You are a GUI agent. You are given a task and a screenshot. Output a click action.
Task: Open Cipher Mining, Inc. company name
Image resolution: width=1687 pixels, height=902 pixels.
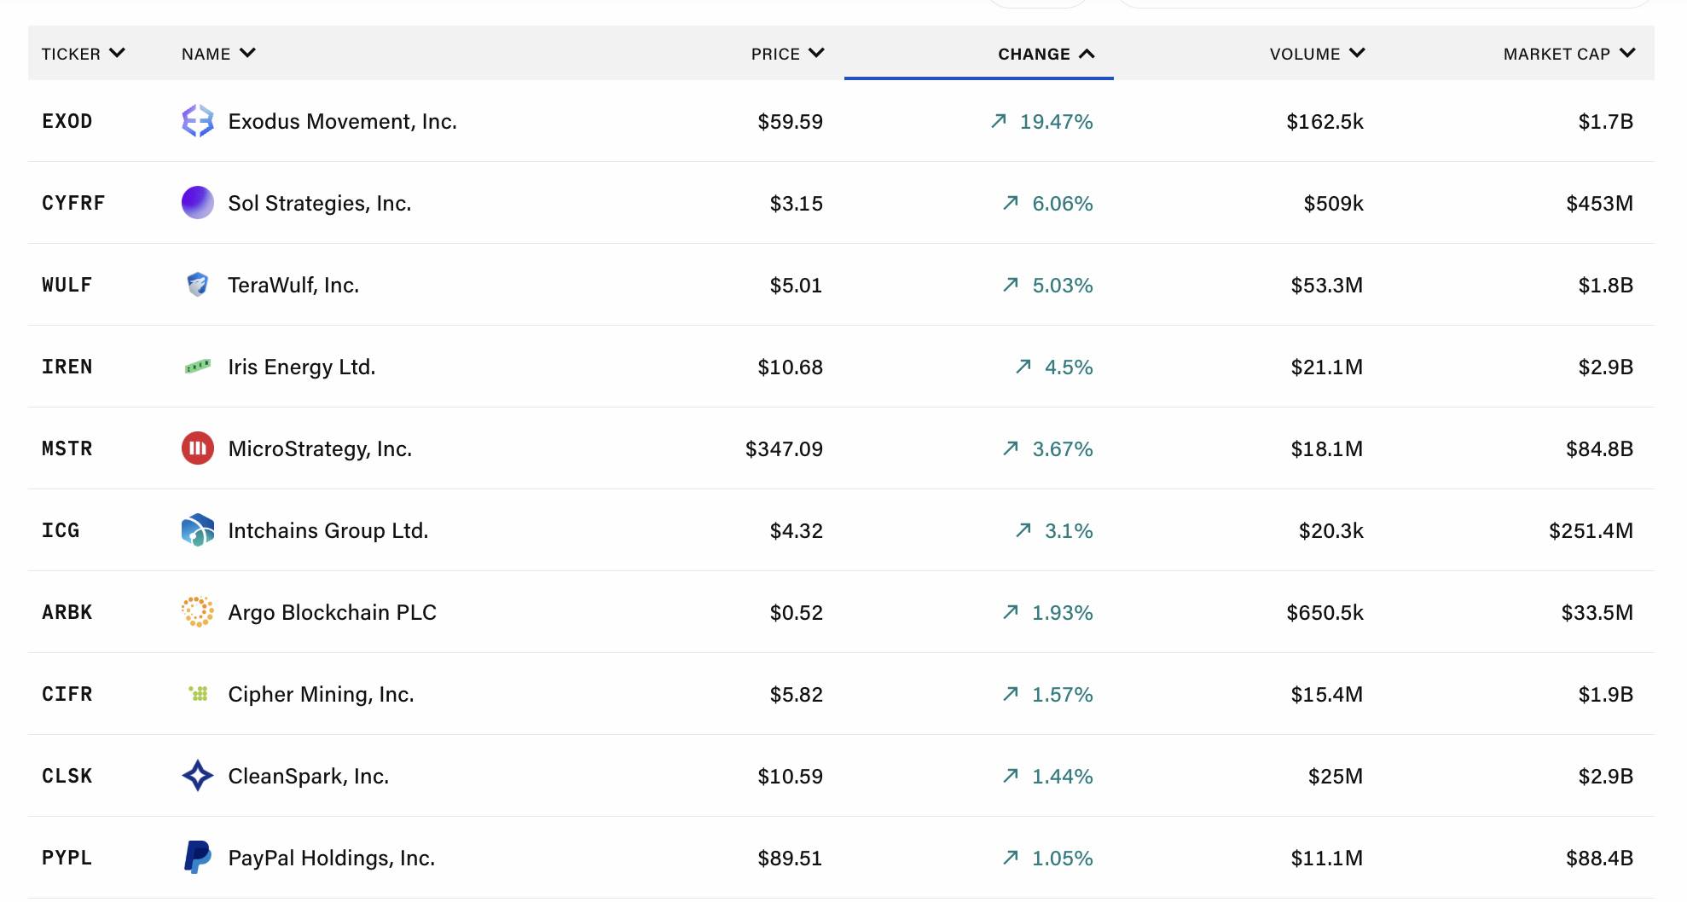321,695
